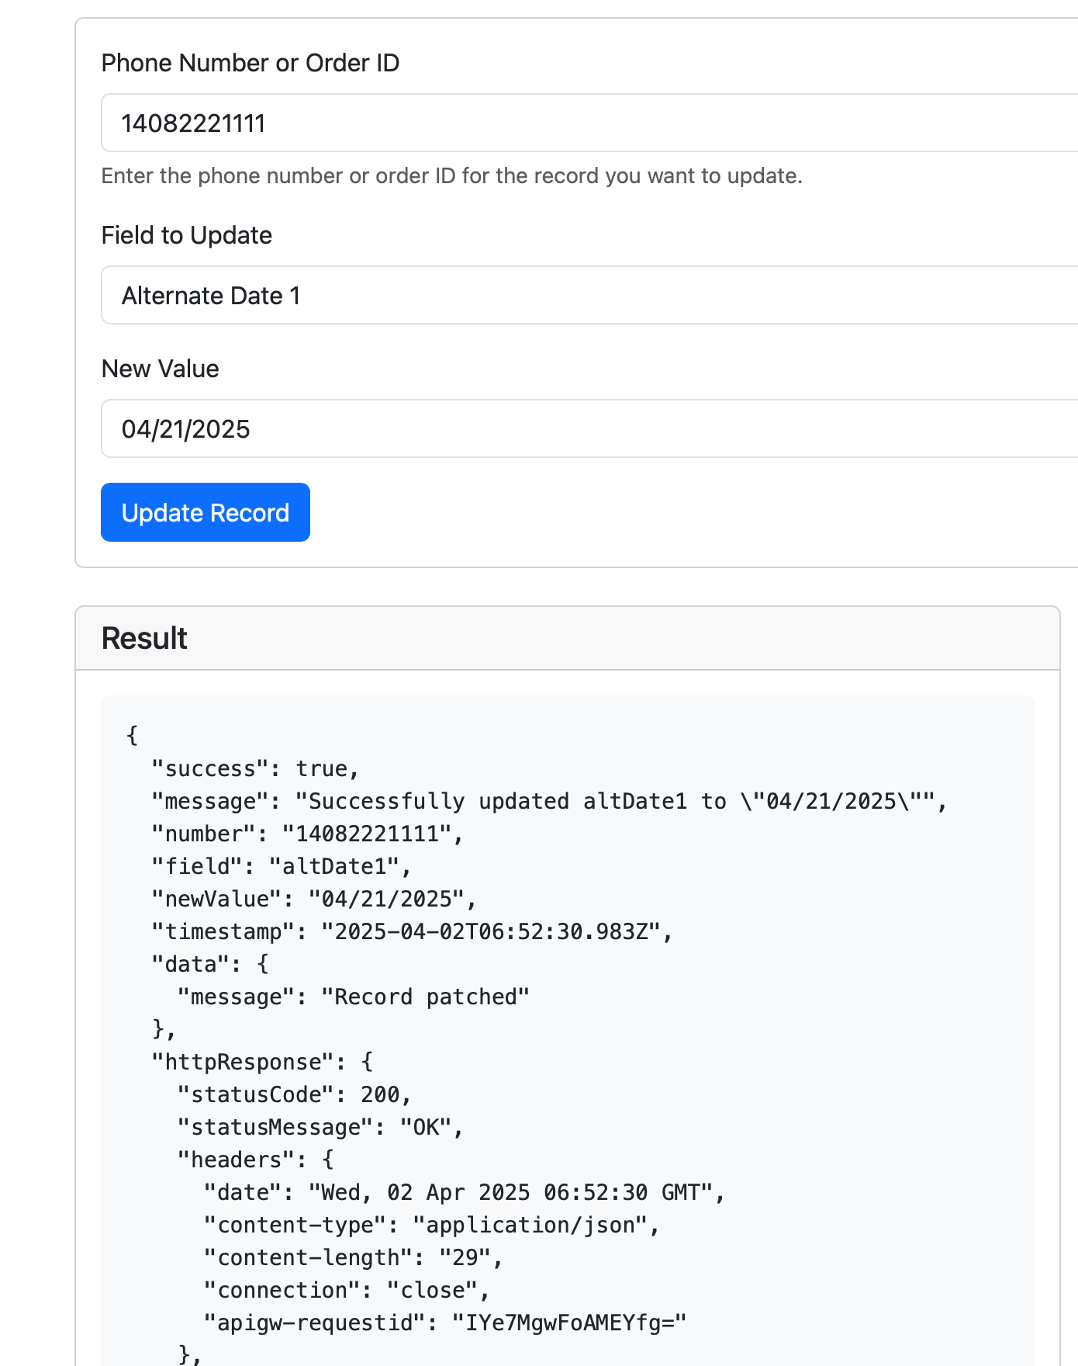
Task: Click the "apigw-requestid" header line
Action: 445,1323
